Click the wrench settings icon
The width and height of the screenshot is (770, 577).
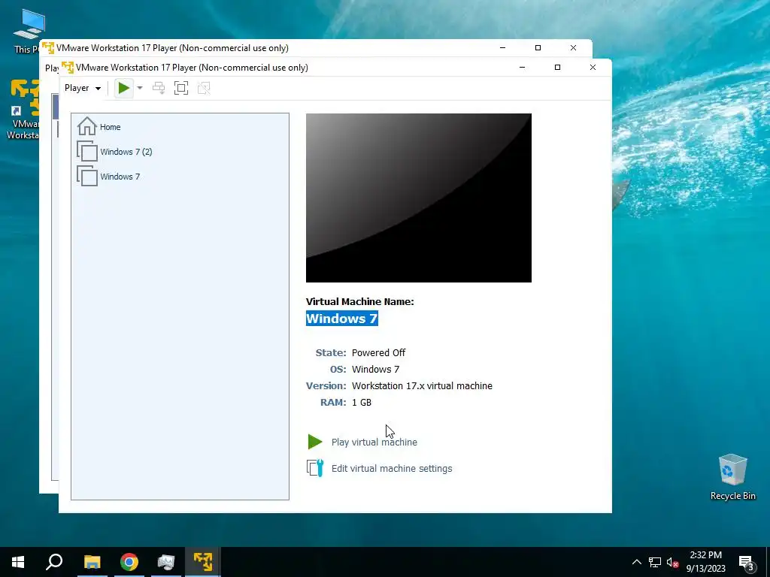pyautogui.click(x=315, y=468)
